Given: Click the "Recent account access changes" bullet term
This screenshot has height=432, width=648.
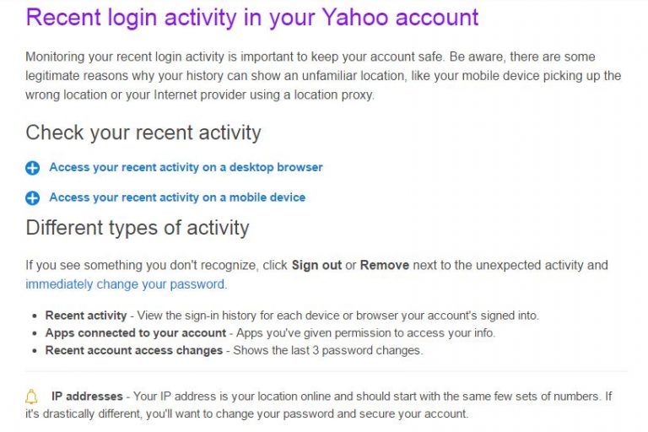Looking at the screenshot, I should click(x=134, y=349).
